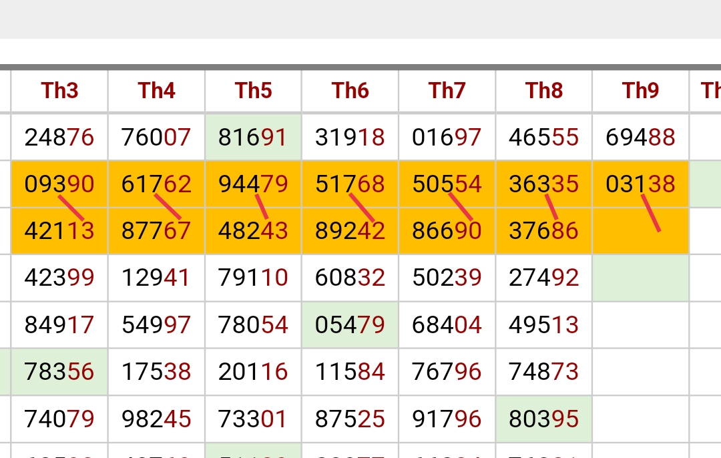This screenshot has width=721, height=458.
Task: Select the cell with 73301
Action: 254,419
